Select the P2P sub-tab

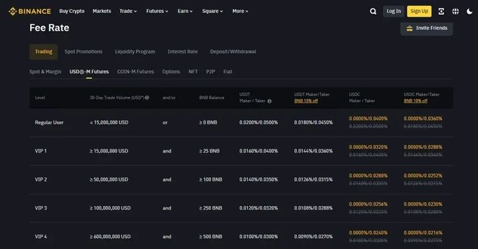pos(210,72)
